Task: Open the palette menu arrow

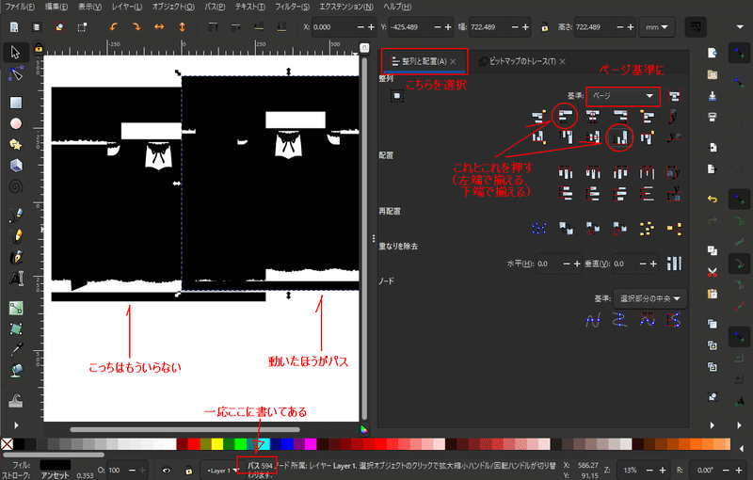Action: (x=741, y=448)
